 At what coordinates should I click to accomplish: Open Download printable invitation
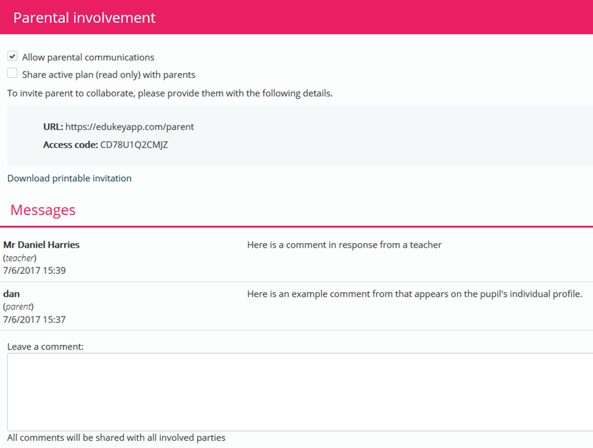[69, 178]
